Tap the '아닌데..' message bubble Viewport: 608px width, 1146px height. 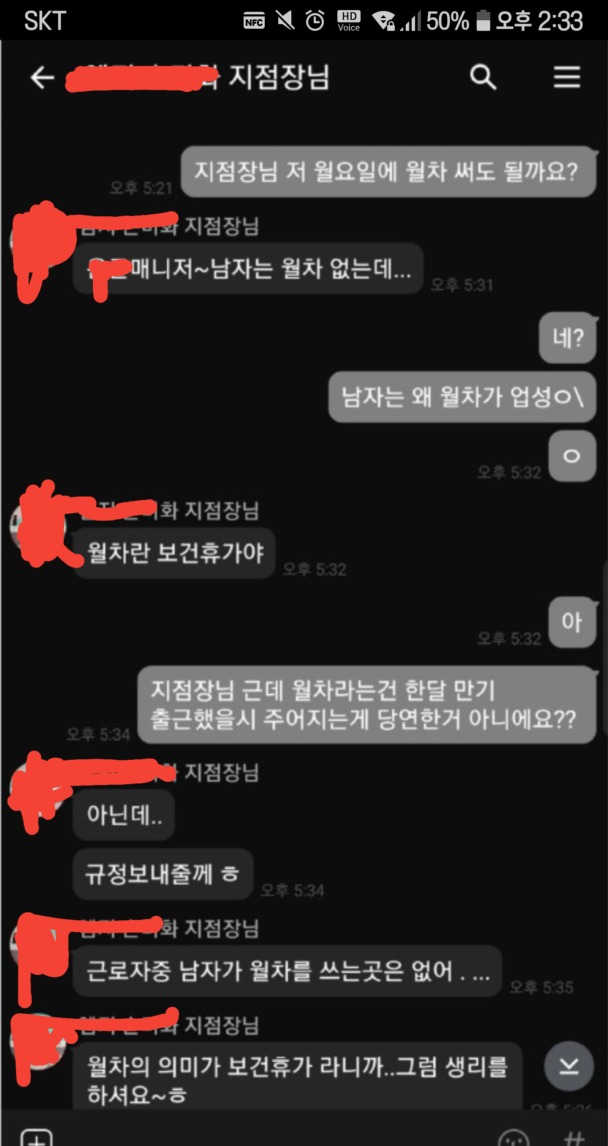(124, 815)
